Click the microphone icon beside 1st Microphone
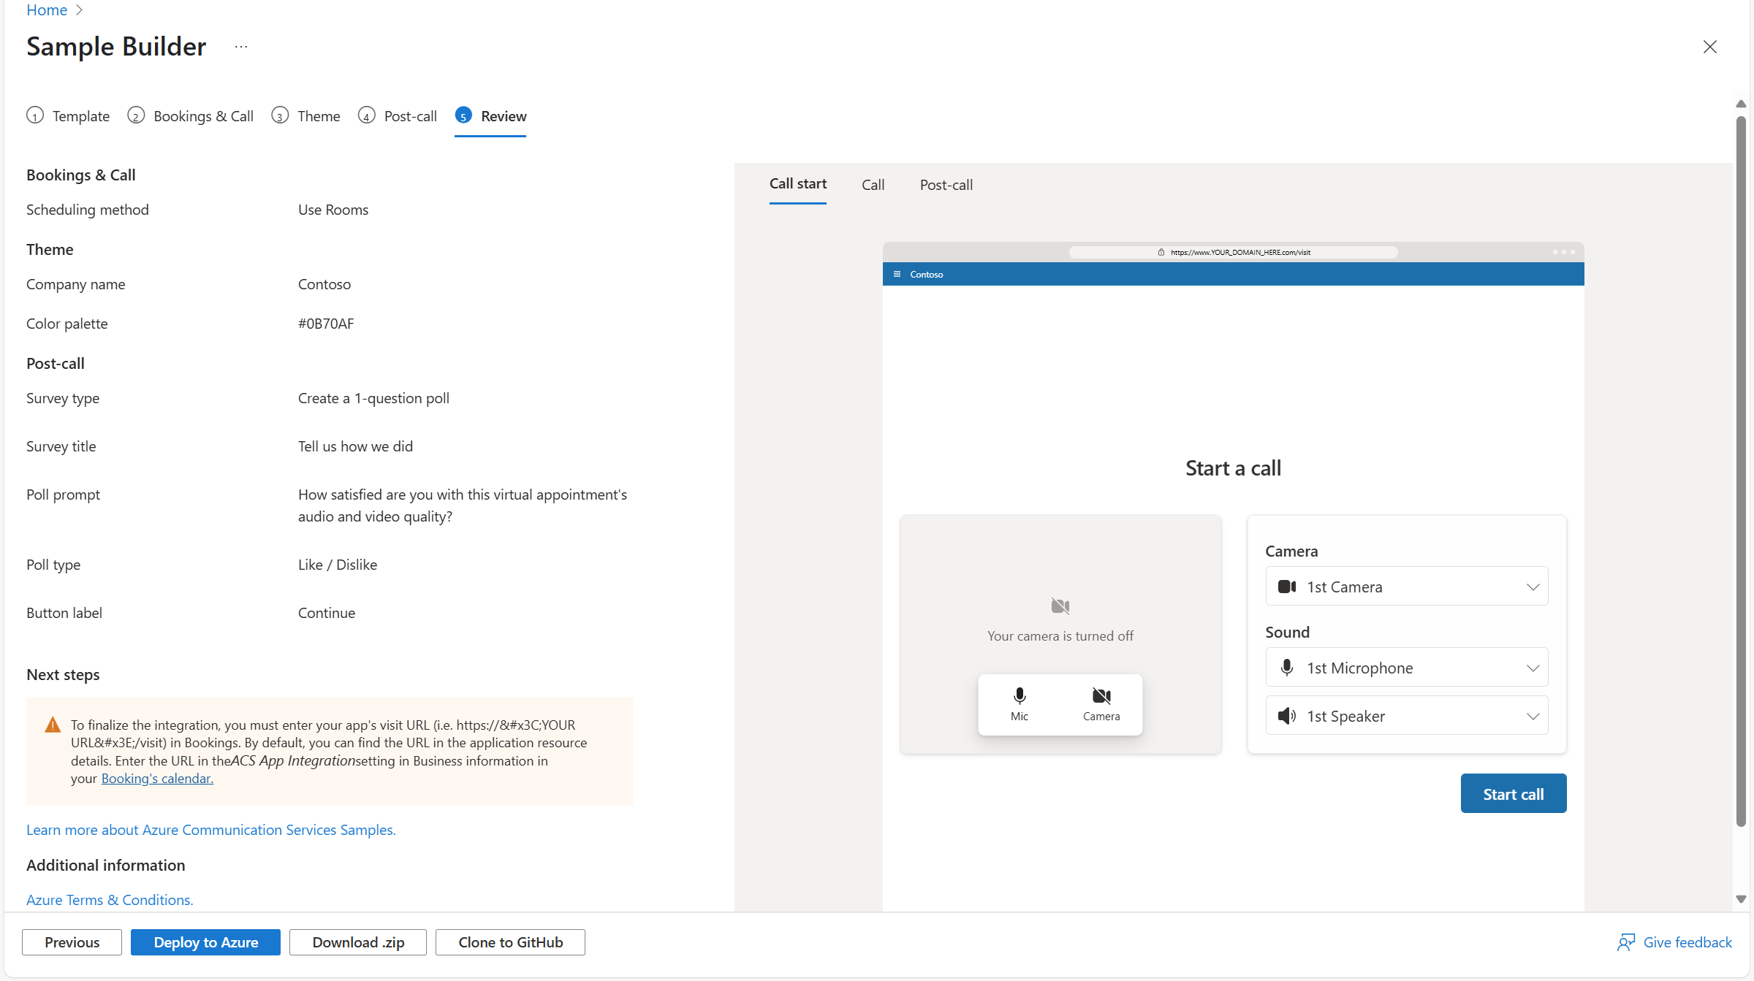The height and width of the screenshot is (981, 1754). 1286,667
